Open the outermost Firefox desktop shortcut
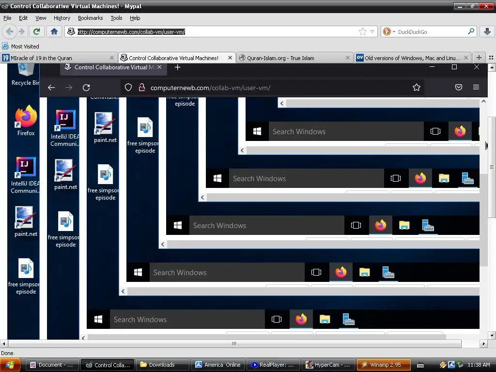This screenshot has width=496, height=372. click(26, 121)
